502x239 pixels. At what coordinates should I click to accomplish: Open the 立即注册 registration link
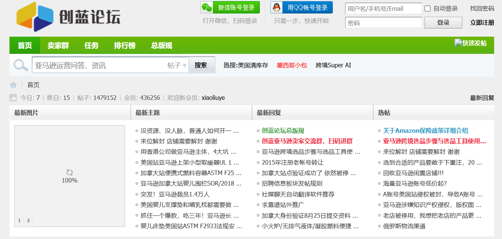pos(482,22)
